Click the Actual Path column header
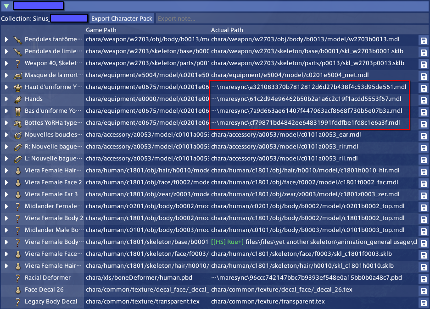This screenshot has height=309, width=430. (x=227, y=30)
